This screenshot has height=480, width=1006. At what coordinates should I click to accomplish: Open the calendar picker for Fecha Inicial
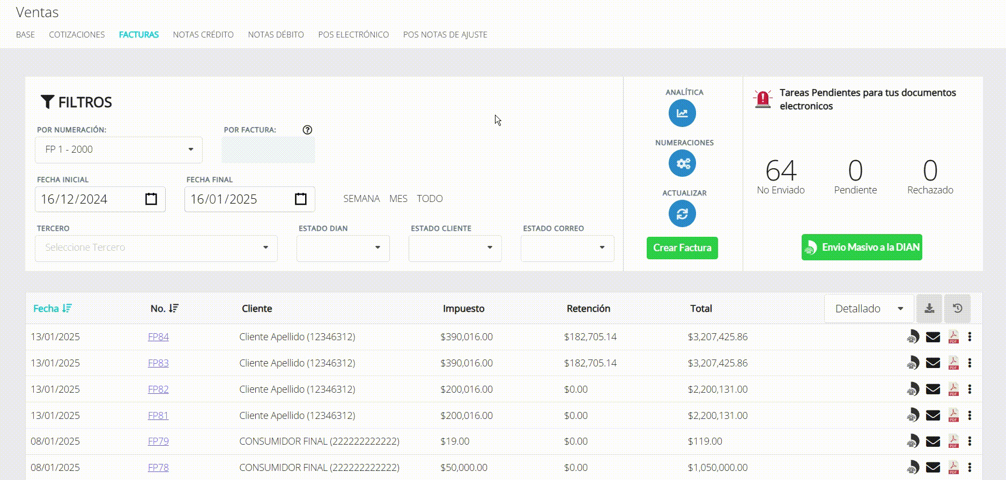151,199
